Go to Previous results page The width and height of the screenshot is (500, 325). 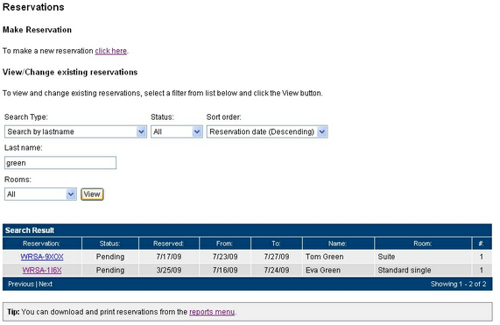[21, 284]
